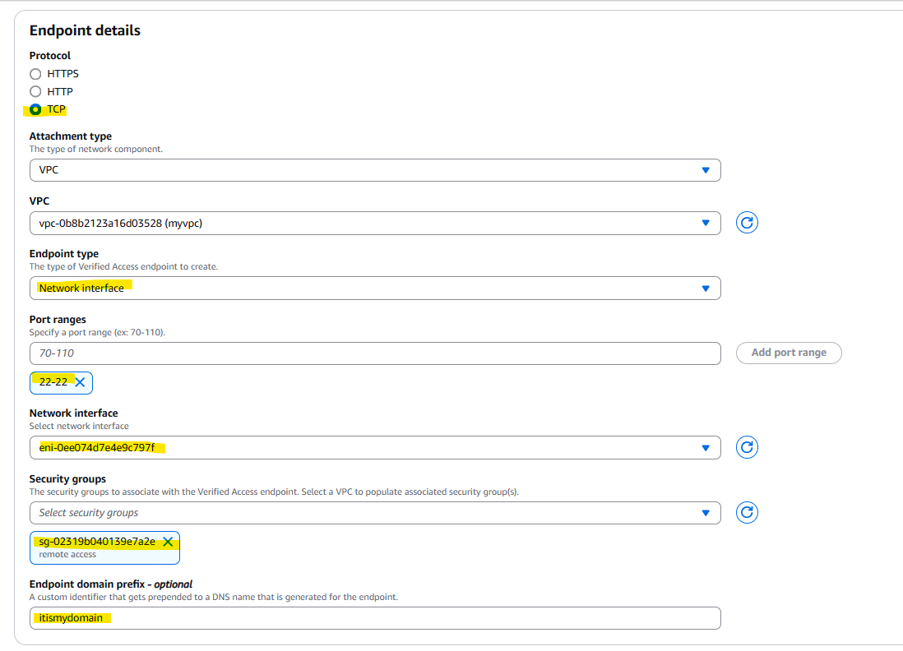Image resolution: width=903 pixels, height=651 pixels.
Task: Click the Port ranges input field
Action: 374,353
